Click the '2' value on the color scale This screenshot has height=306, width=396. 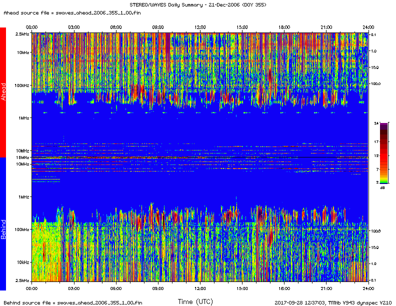click(x=377, y=182)
